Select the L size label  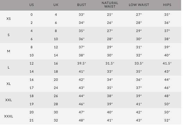click(x=8, y=68)
